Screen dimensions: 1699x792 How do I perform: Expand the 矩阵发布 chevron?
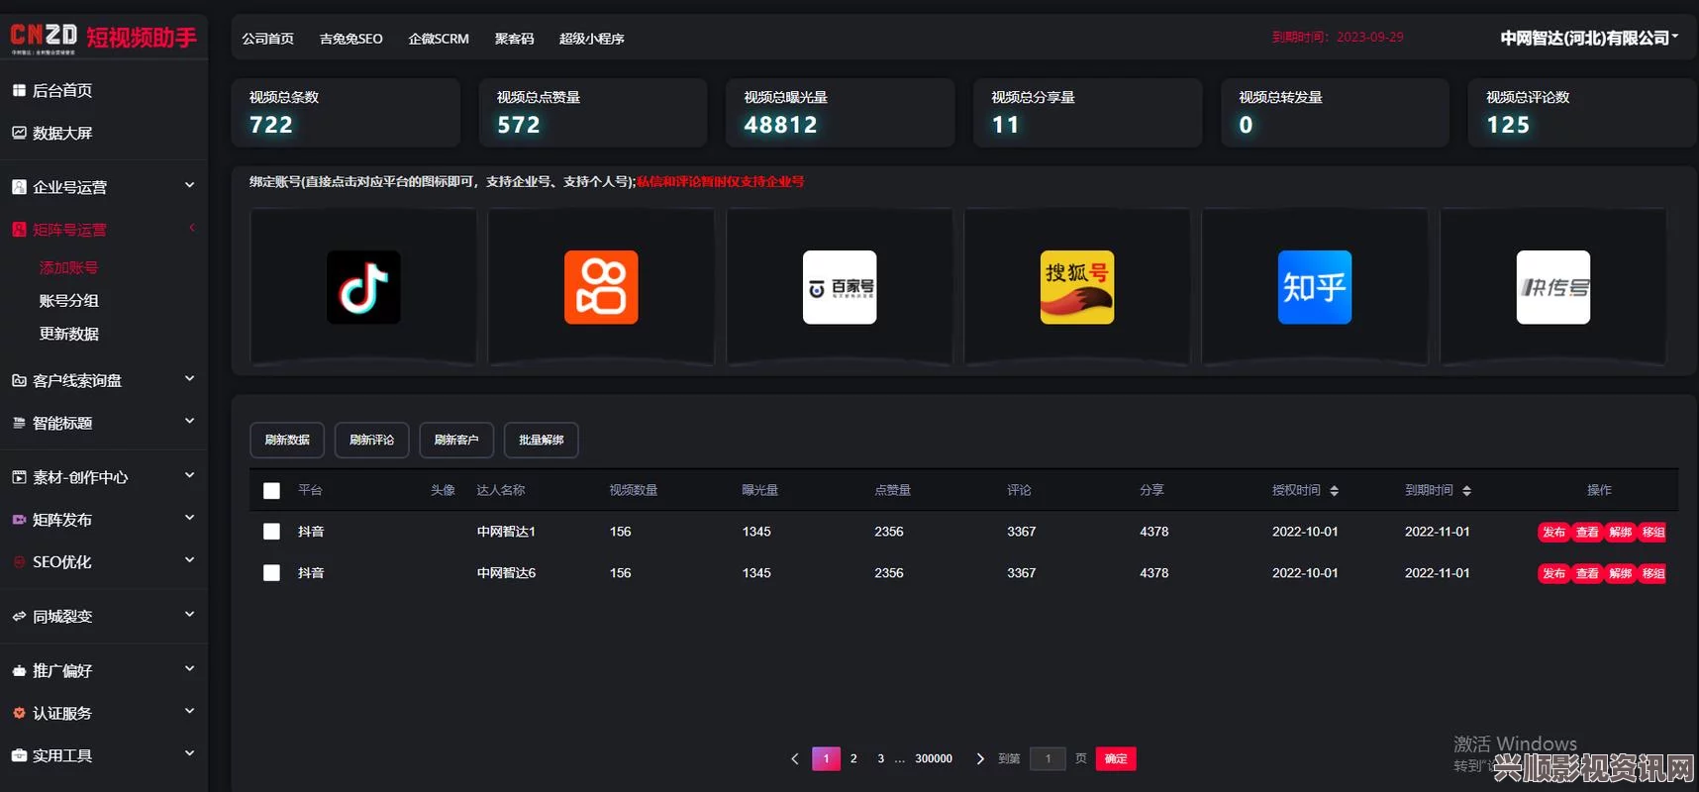189,518
